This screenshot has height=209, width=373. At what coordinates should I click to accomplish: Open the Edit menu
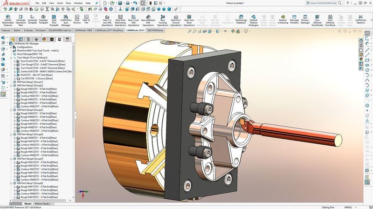click(44, 3)
